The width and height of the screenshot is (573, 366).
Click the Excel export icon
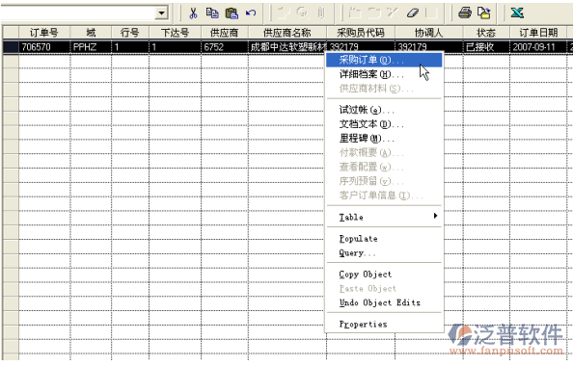517,13
